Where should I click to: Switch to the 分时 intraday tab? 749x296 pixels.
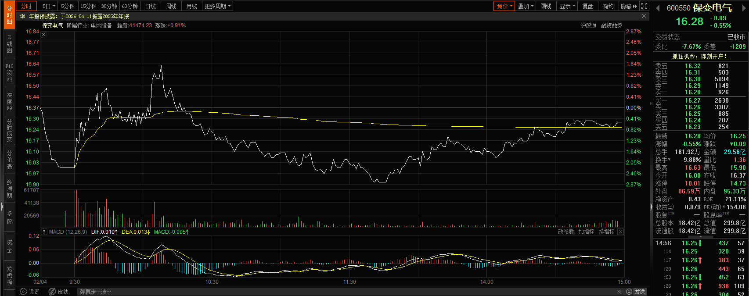pyautogui.click(x=26, y=6)
